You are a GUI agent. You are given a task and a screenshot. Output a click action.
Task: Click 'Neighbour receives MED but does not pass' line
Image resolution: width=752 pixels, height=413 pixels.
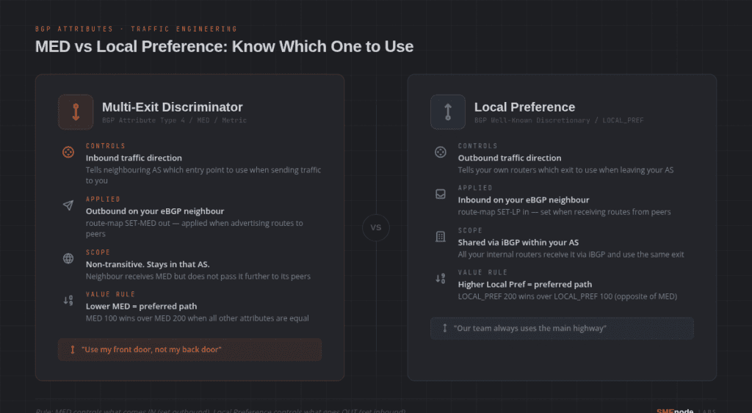(x=198, y=276)
